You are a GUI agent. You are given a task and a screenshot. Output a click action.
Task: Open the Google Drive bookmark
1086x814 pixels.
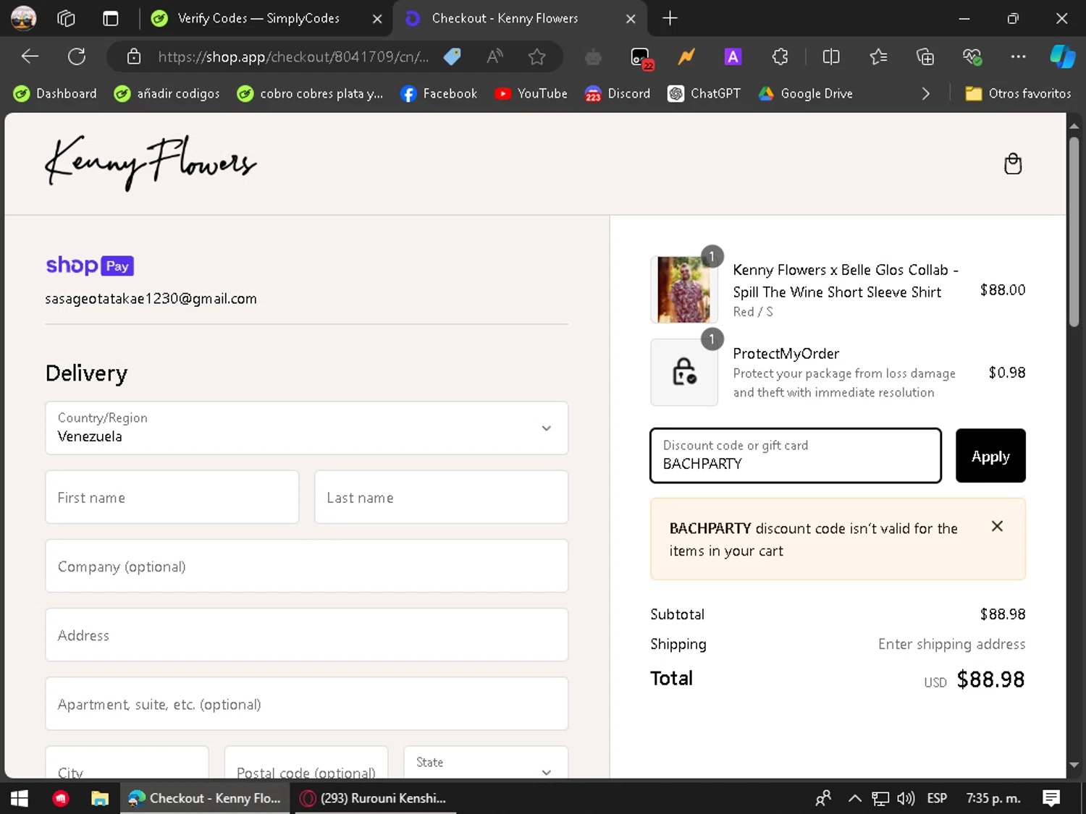[805, 93]
